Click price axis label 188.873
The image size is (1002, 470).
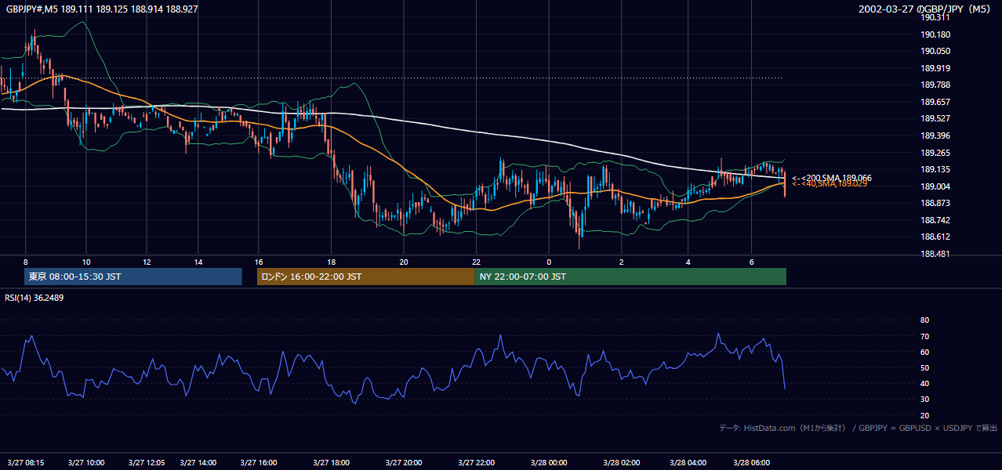pos(935,204)
